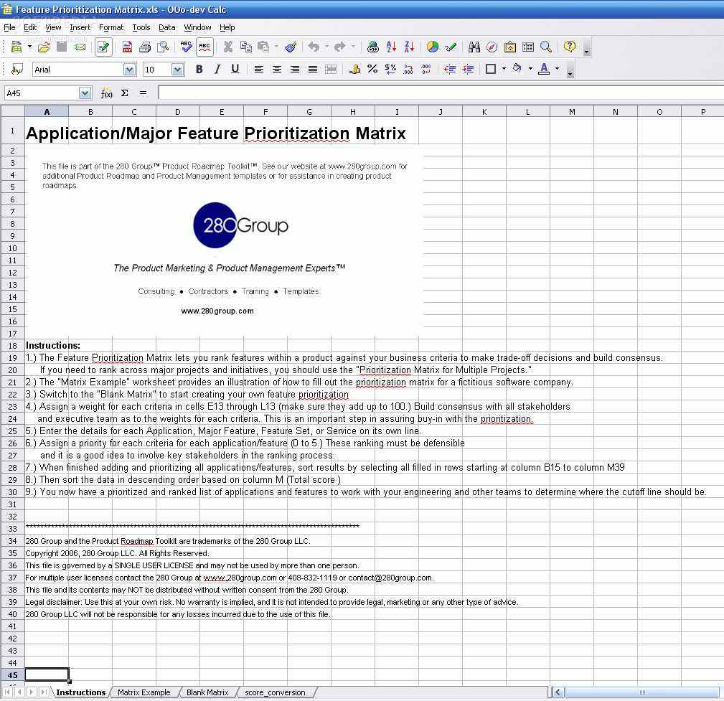Toggle AutoSpellcheck icon
Image resolution: width=724 pixels, height=701 pixels.
204,47
